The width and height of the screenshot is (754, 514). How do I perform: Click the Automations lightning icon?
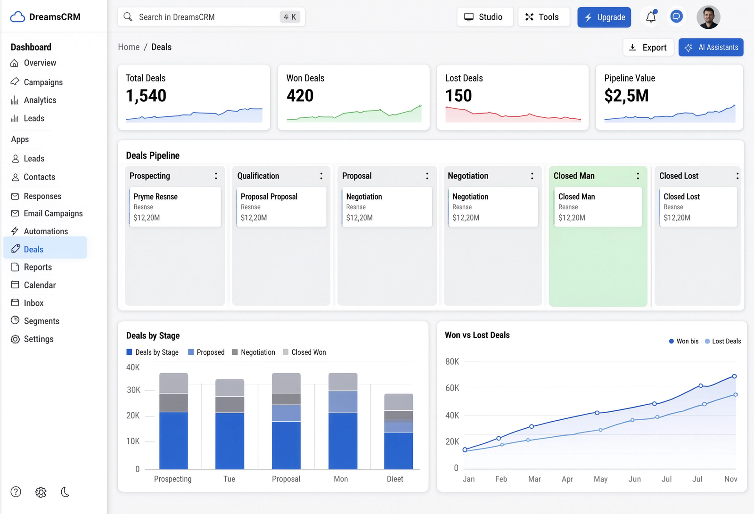click(15, 231)
